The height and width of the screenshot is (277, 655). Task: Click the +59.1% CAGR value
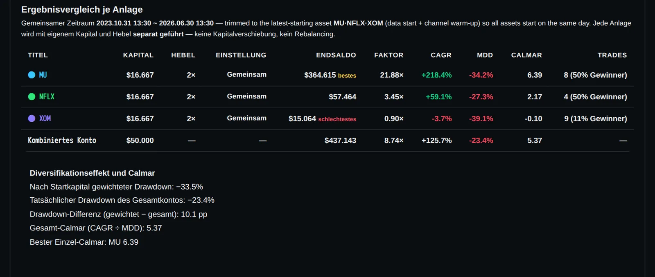click(x=439, y=97)
